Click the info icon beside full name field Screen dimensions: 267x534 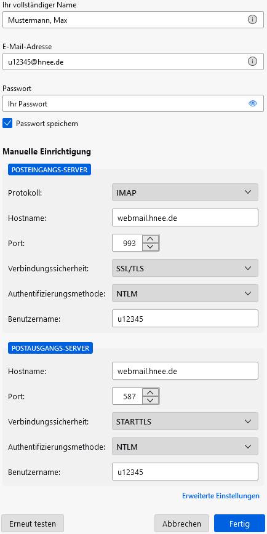(252, 20)
